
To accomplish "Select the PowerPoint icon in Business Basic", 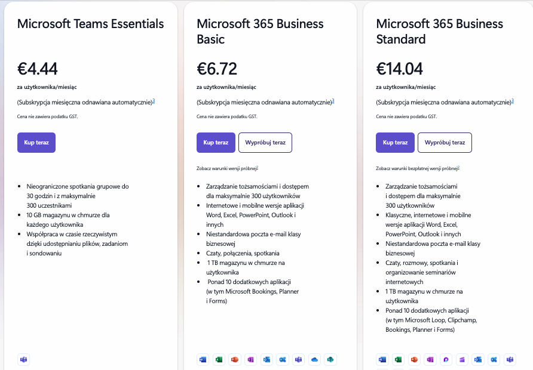I will click(235, 359).
